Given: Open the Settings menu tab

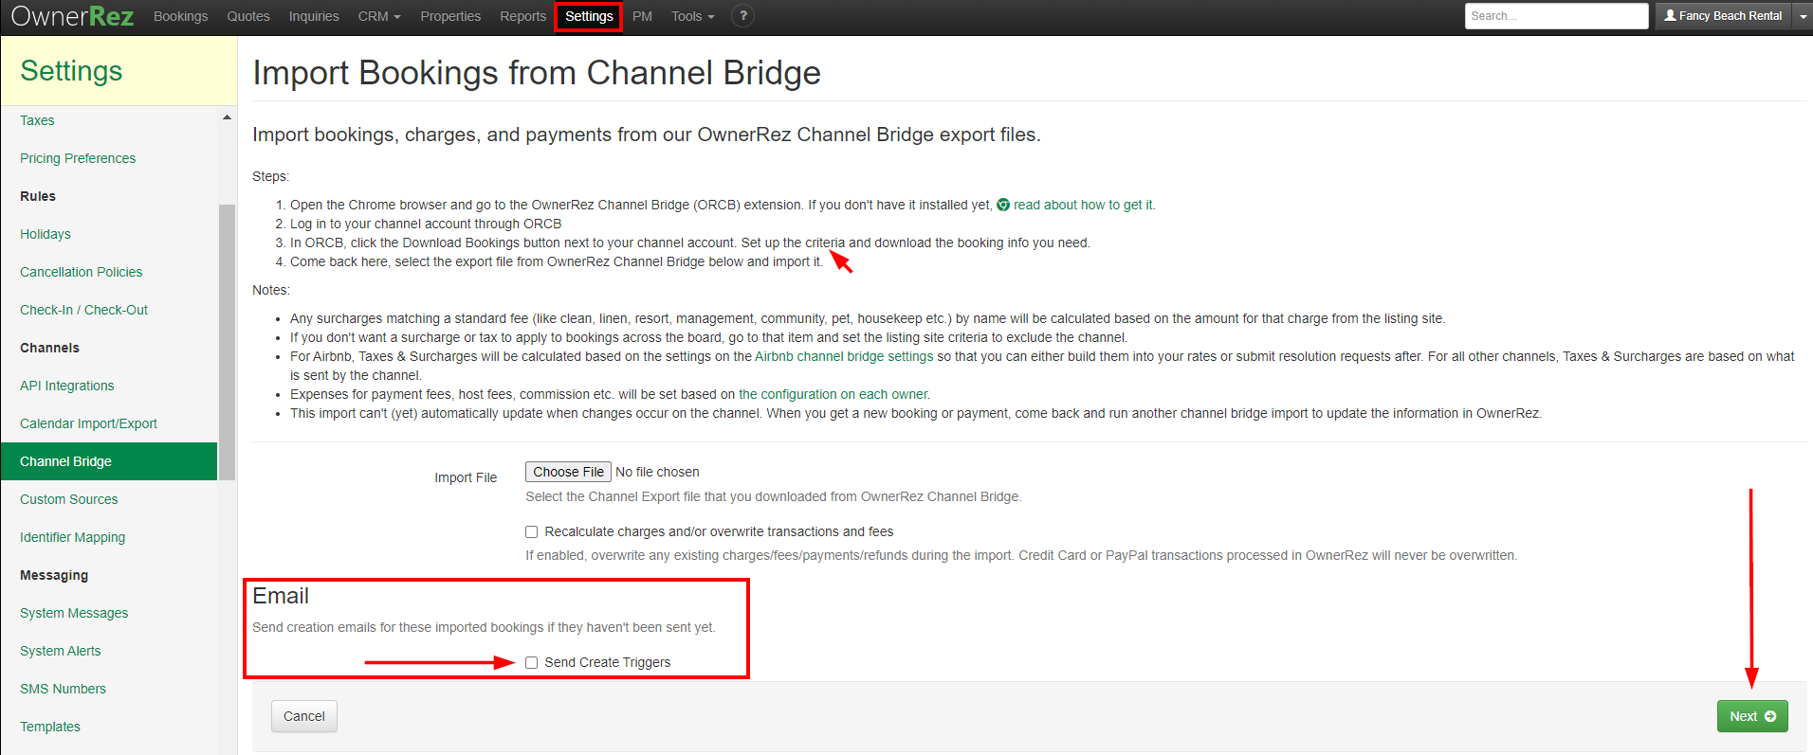Looking at the screenshot, I should point(589,16).
